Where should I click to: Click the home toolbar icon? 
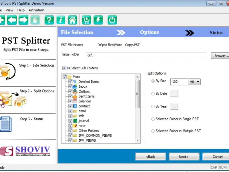coord(72,20)
